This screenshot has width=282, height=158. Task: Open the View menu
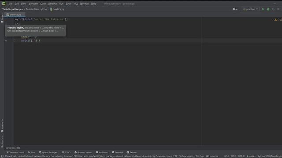(23, 4)
